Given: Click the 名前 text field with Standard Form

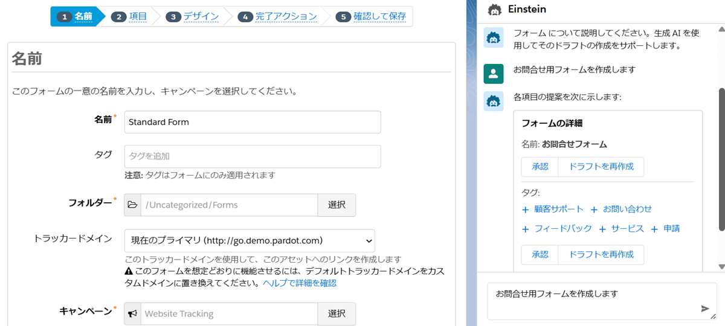Looking at the screenshot, I should point(253,122).
